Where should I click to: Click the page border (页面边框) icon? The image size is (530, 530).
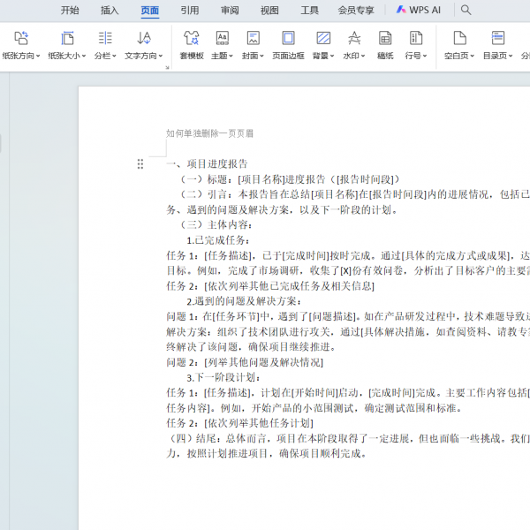click(x=288, y=38)
